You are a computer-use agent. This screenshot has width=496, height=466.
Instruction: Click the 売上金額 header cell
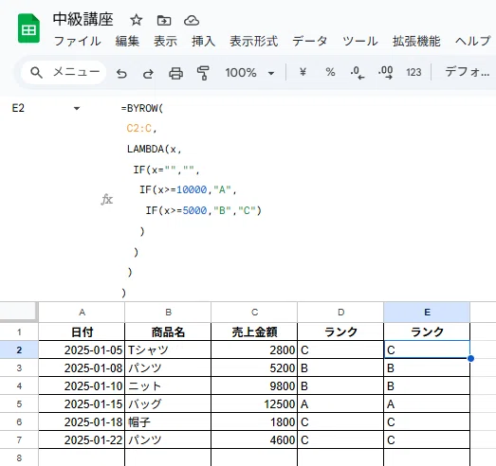(254, 332)
